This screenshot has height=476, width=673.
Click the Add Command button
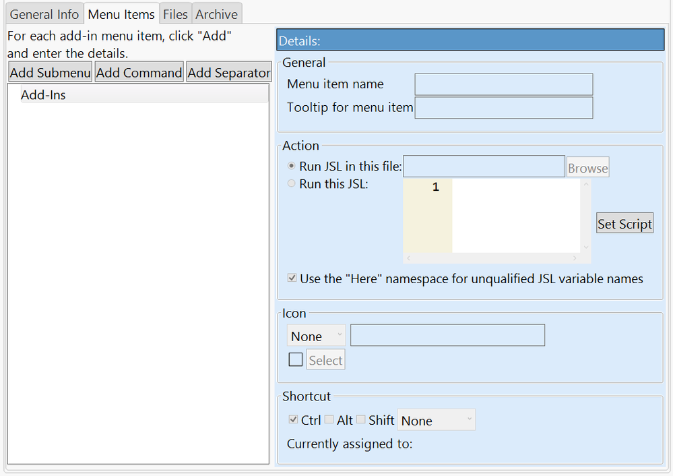click(x=139, y=73)
